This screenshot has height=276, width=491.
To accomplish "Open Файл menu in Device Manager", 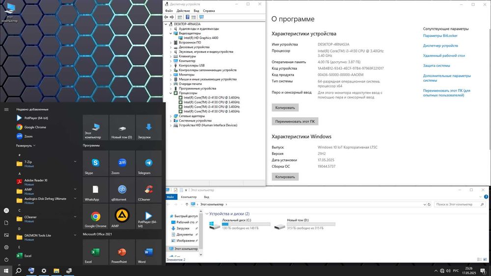I will pos(169,11).
